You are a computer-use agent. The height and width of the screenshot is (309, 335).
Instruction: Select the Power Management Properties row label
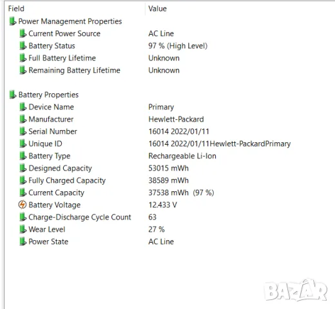(x=70, y=21)
